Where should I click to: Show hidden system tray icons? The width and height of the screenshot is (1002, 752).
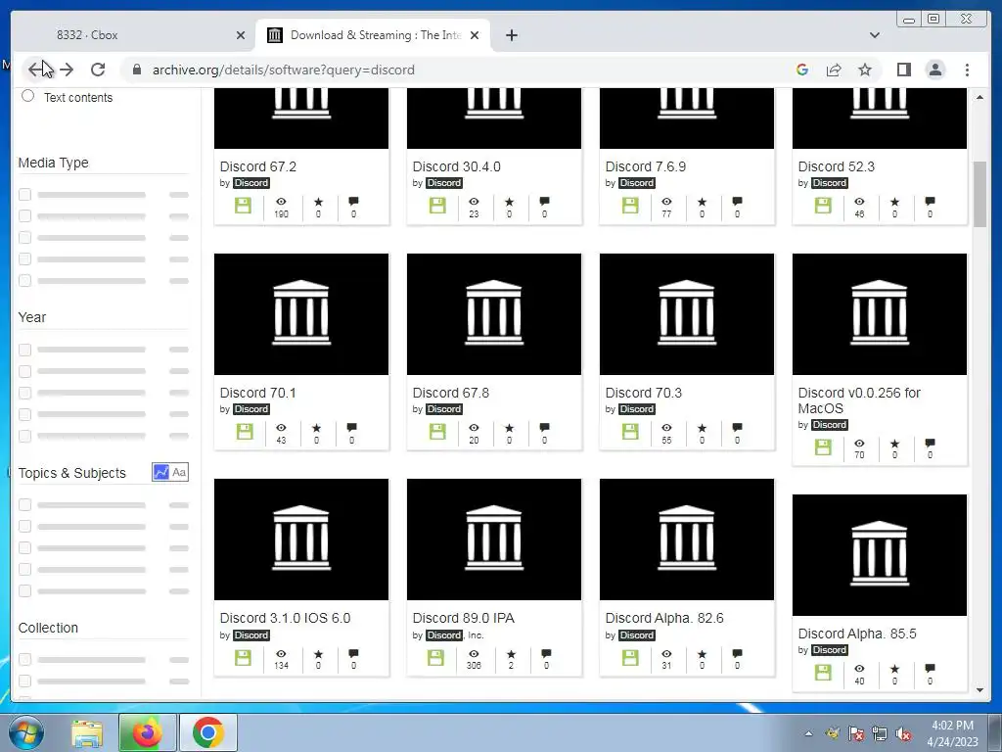809,734
